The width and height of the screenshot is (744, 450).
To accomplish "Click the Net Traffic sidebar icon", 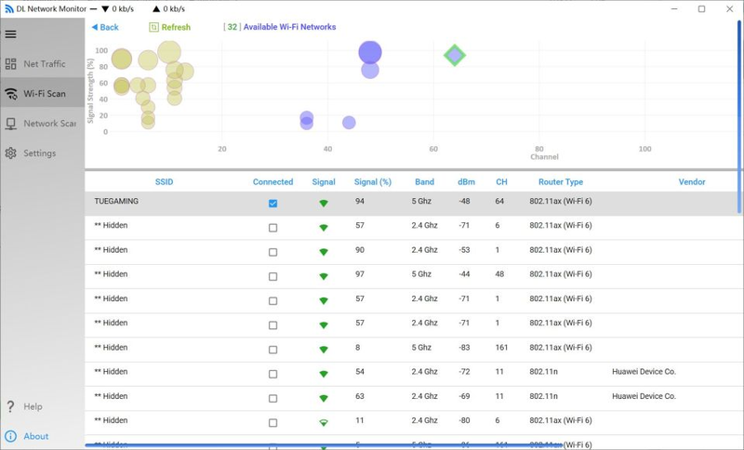I will pyautogui.click(x=11, y=64).
